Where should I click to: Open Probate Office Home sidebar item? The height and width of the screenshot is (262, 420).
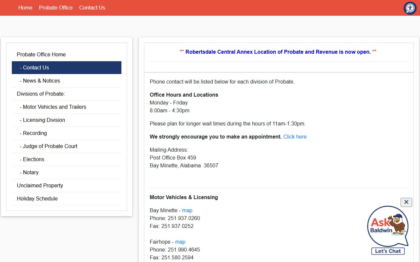[67, 54]
